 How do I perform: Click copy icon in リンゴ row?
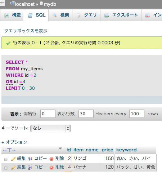tap(30, 159)
